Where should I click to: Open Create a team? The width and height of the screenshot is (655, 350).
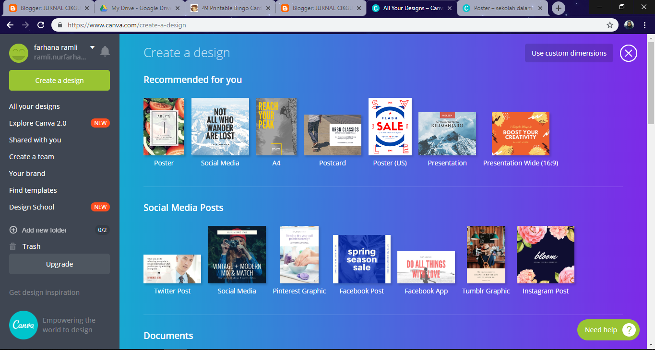(x=32, y=157)
